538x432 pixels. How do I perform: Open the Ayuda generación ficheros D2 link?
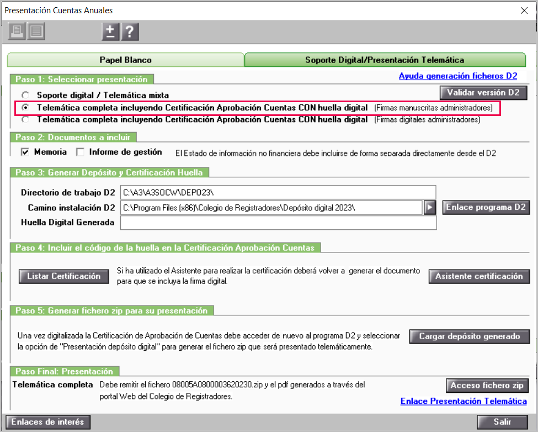pyautogui.click(x=457, y=76)
